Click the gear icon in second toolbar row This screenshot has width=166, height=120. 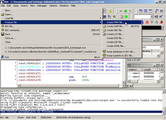coord(114,17)
